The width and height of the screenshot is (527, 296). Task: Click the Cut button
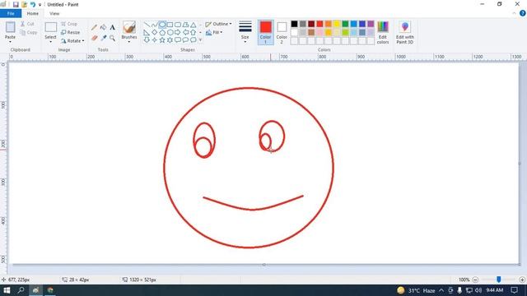point(27,24)
